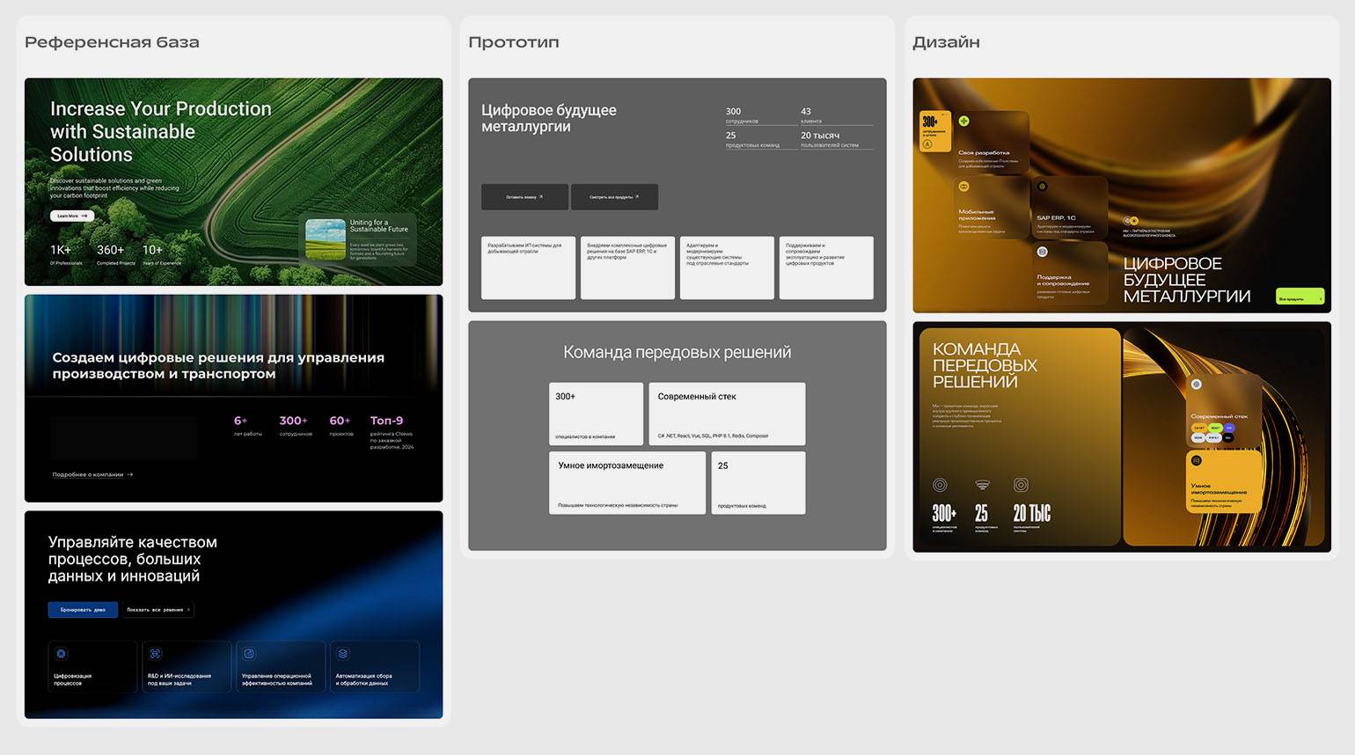The width and height of the screenshot is (1355, 755).
Task: Click the lime Все продукты button
Action: click(x=1300, y=297)
